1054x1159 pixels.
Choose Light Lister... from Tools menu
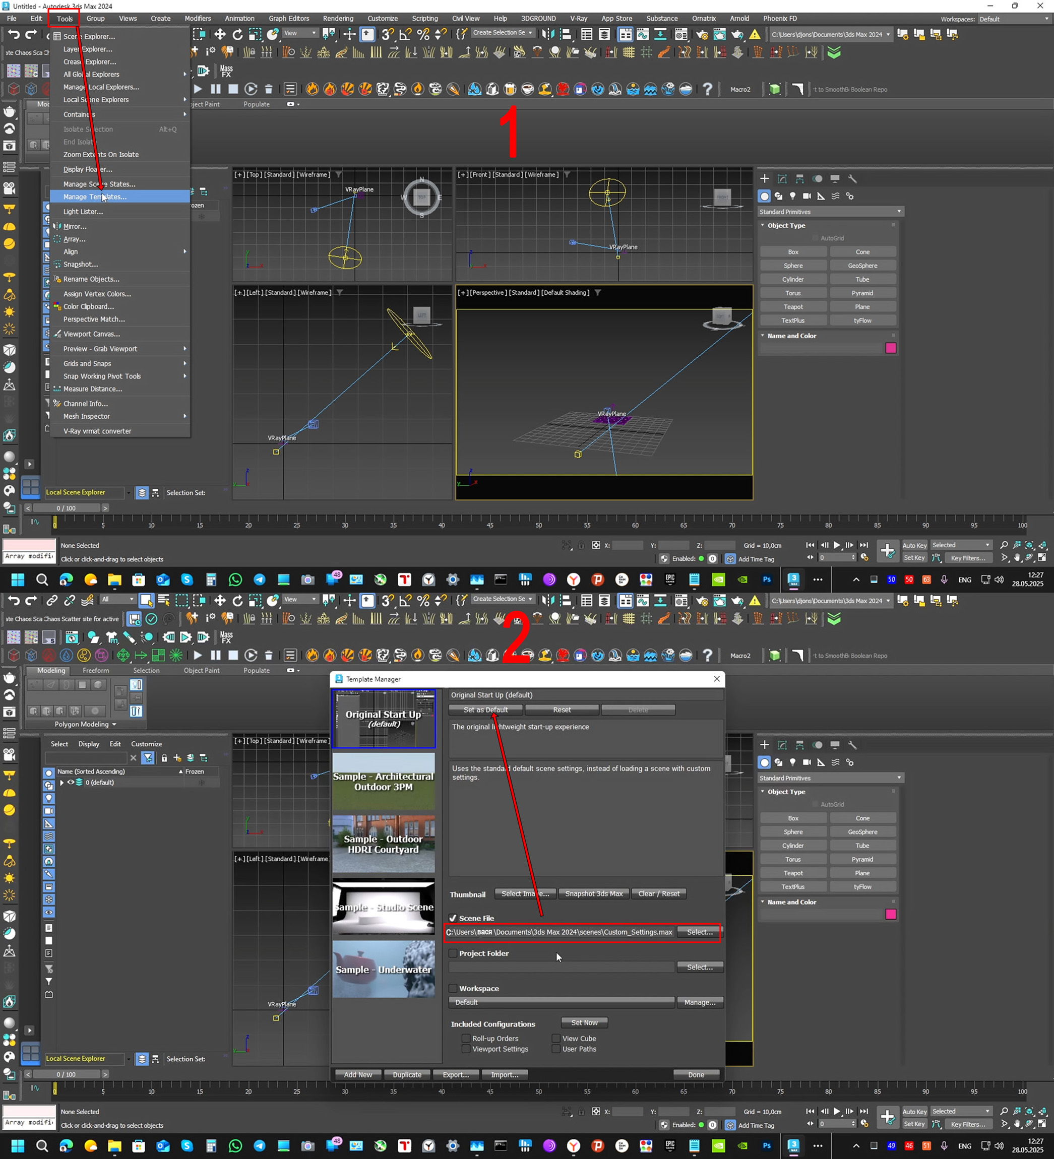(120, 212)
